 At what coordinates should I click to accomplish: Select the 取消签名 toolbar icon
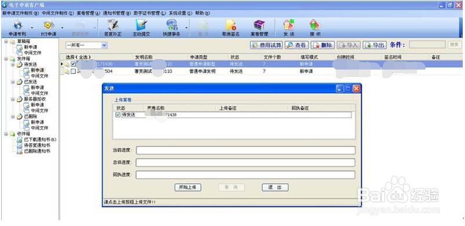coord(230,28)
